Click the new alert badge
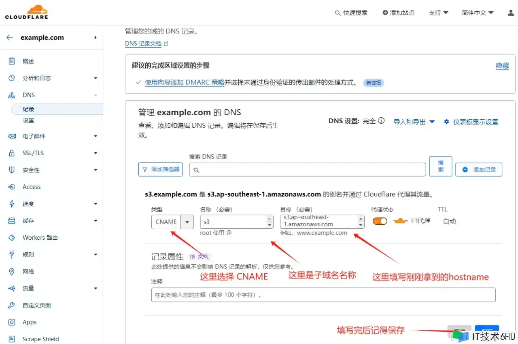518x344 pixels. coord(374,83)
